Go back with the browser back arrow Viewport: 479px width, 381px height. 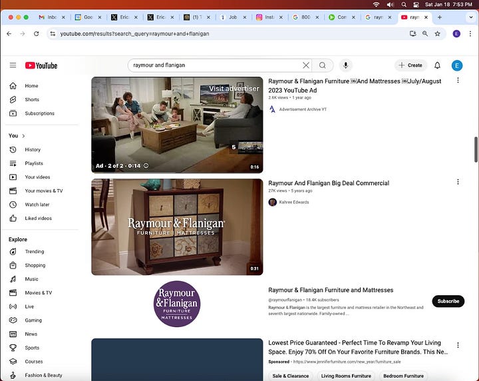point(9,33)
